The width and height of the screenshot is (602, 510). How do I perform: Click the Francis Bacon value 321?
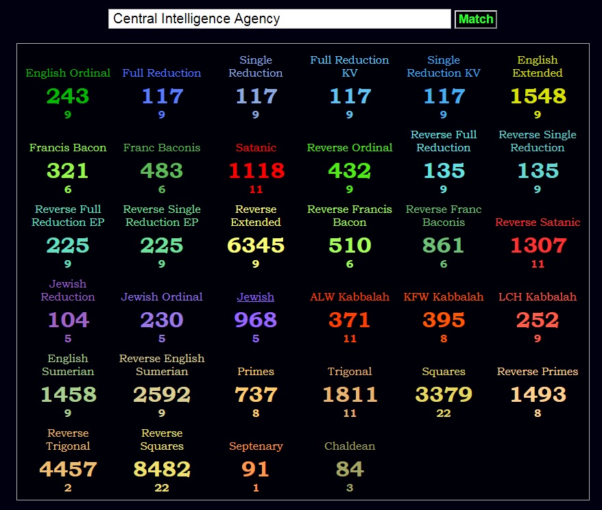(68, 170)
